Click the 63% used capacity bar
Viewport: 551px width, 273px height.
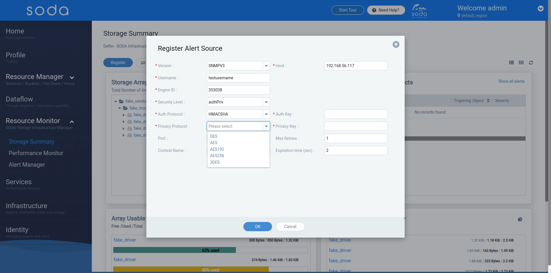[211, 250]
